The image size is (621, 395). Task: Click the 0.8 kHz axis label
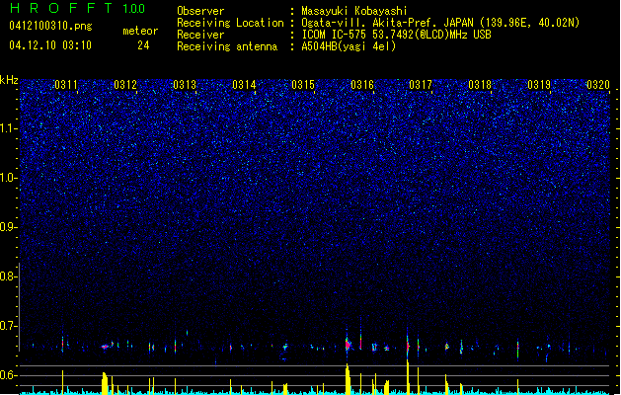point(8,276)
